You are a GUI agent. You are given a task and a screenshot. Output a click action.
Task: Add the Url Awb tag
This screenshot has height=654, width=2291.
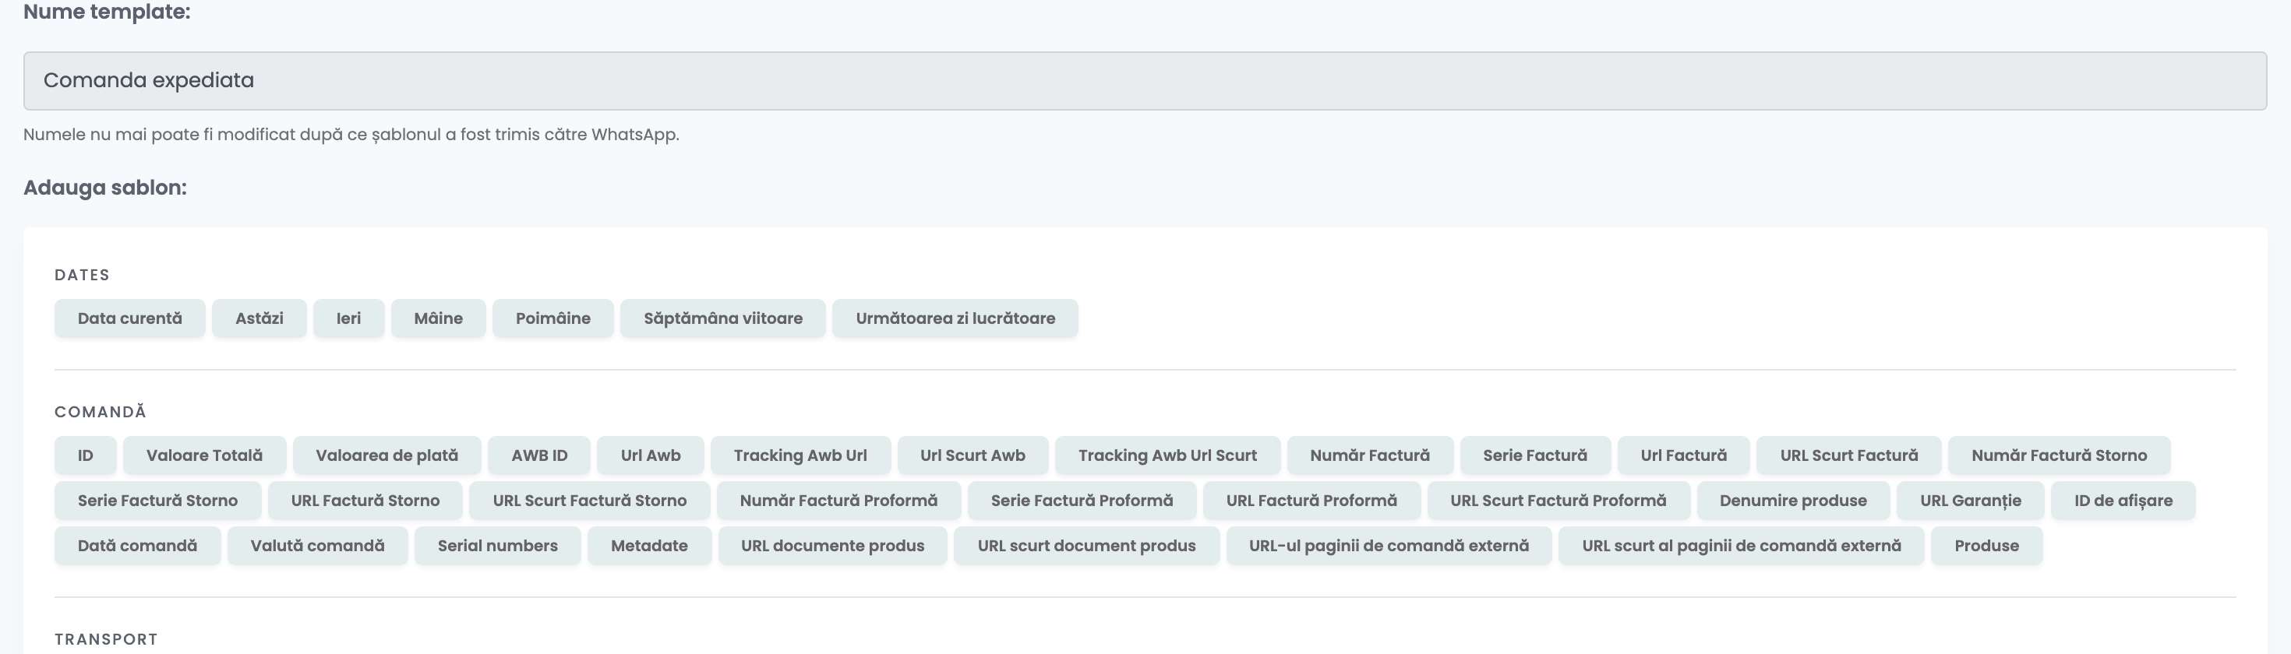tap(651, 455)
